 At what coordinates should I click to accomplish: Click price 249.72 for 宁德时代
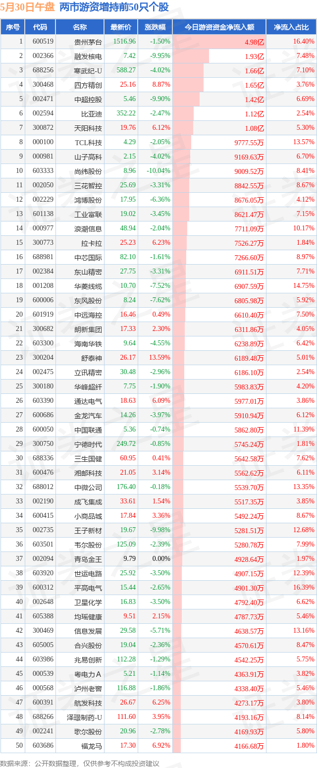126,444
